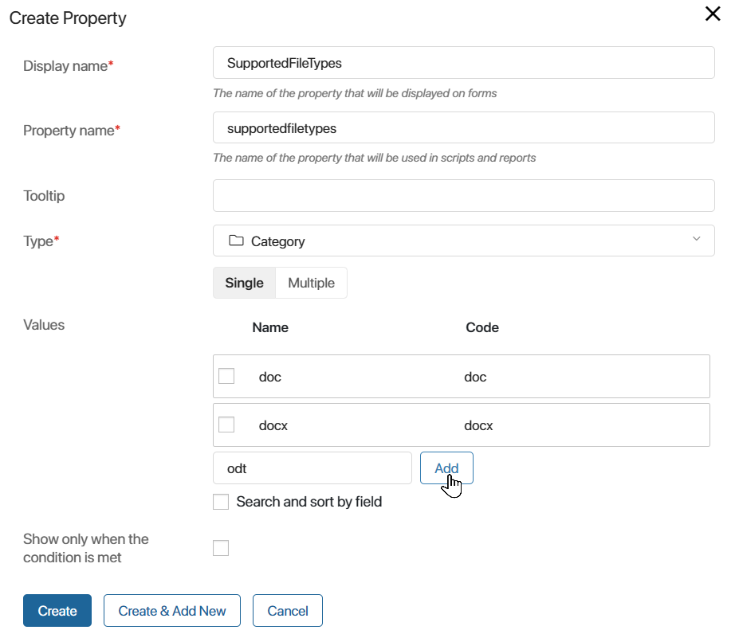
Task: Click the Create Property dialog title
Action: 68,18
